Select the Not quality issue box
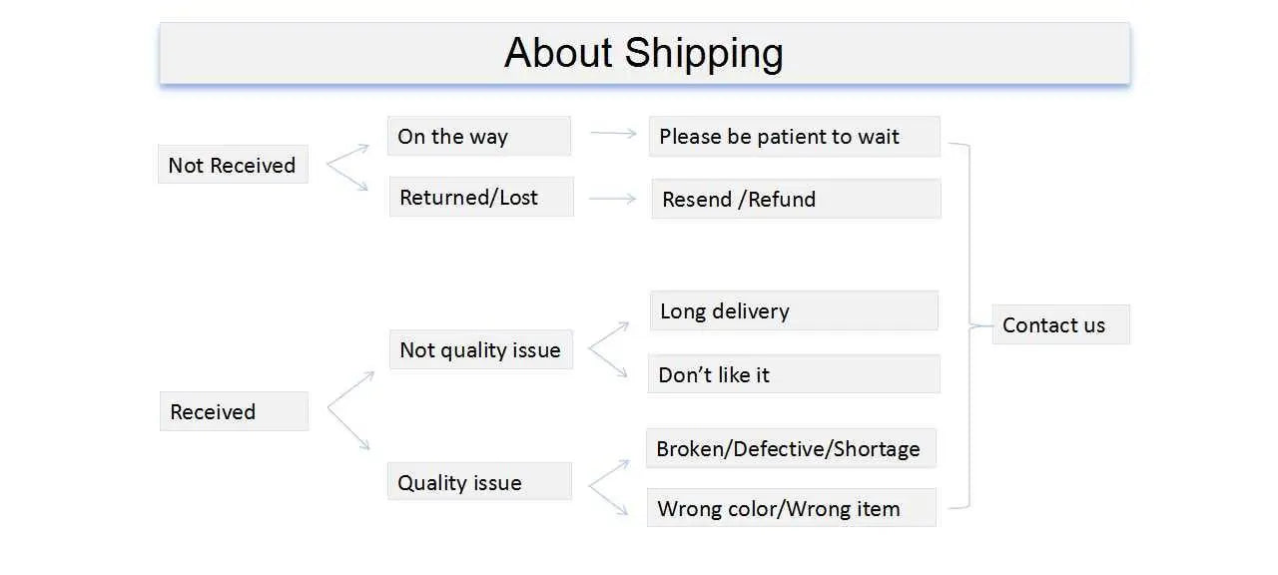This screenshot has height=575, width=1278. (480, 349)
